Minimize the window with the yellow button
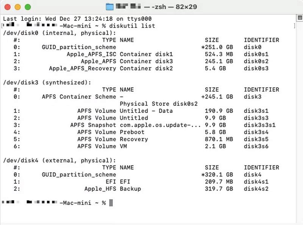Image resolution: width=303 pixels, height=225 pixels. pyautogui.click(x=17, y=7)
